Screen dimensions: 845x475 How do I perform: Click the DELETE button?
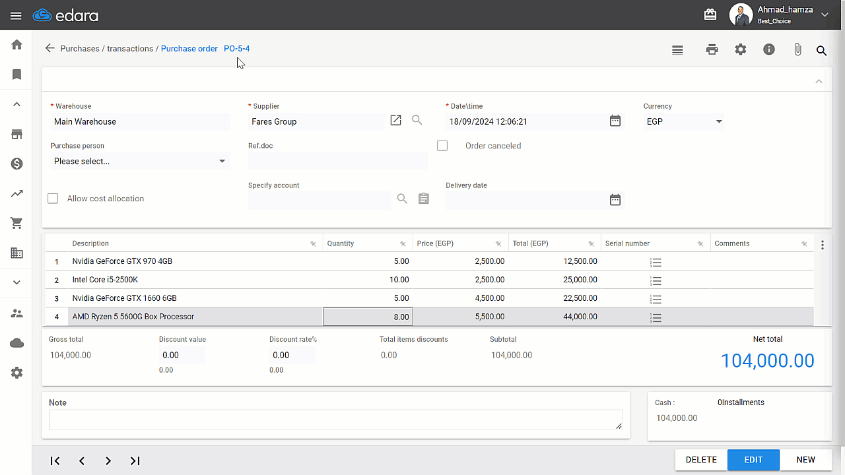pos(701,460)
